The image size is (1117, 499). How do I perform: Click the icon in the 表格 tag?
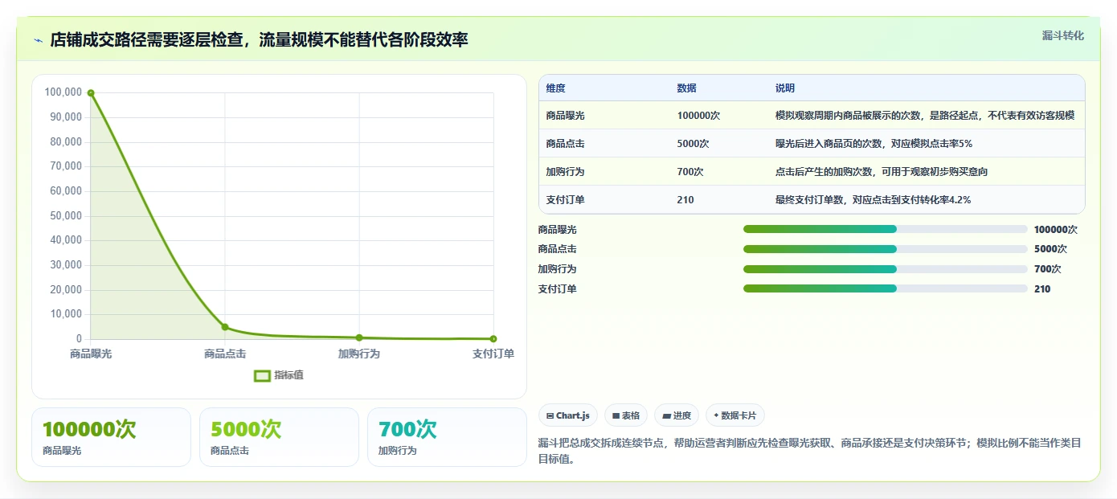tap(616, 416)
